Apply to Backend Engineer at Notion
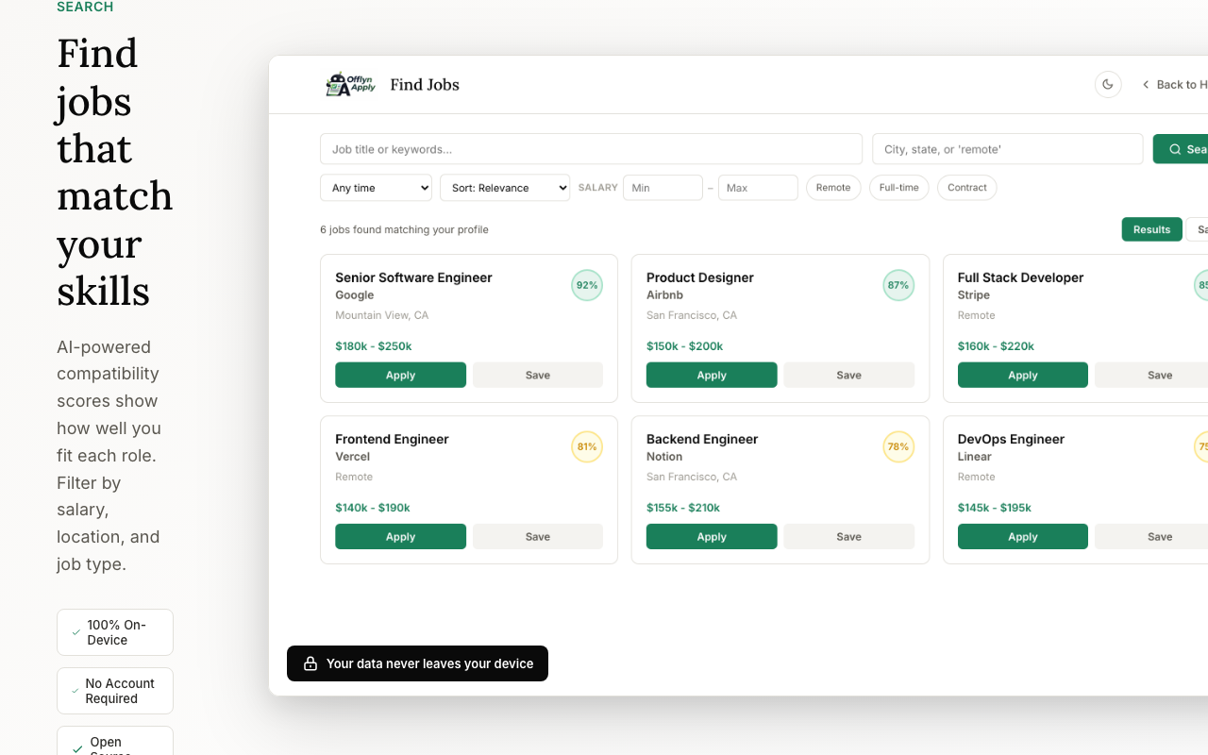1208x755 pixels. point(712,536)
